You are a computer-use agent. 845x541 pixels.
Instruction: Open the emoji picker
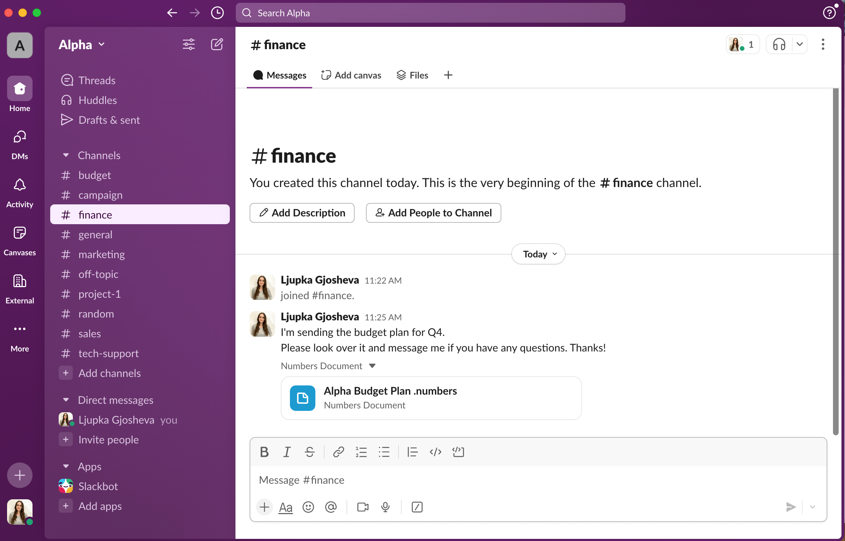(x=308, y=507)
